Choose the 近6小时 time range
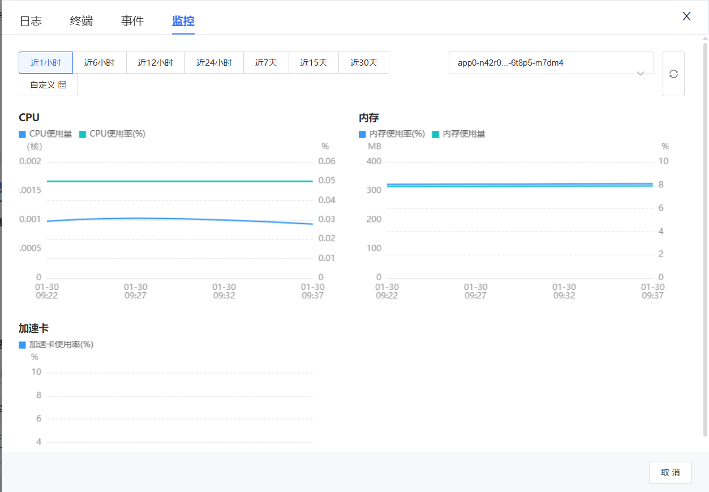709x492 pixels. pyautogui.click(x=100, y=63)
